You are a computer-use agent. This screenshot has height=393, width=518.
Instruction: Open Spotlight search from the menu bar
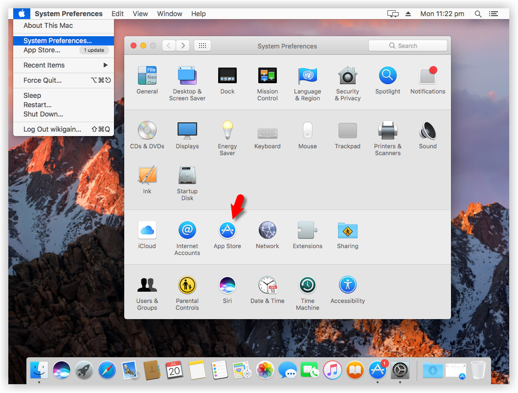point(478,14)
